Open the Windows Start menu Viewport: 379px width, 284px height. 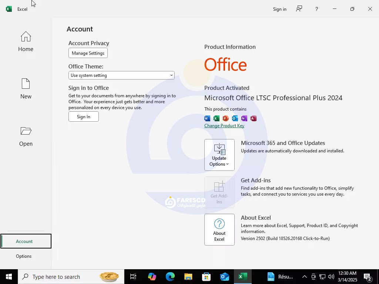(x=9, y=277)
